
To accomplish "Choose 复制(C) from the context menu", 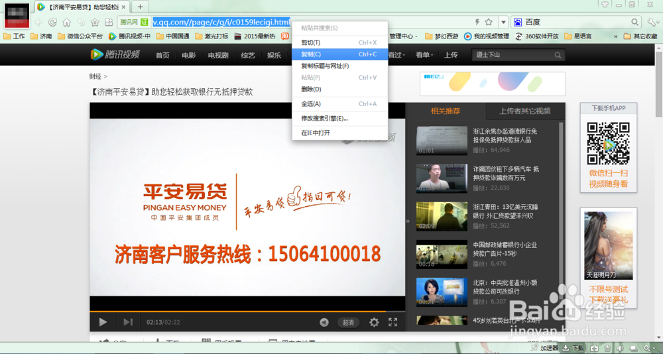I will click(339, 54).
